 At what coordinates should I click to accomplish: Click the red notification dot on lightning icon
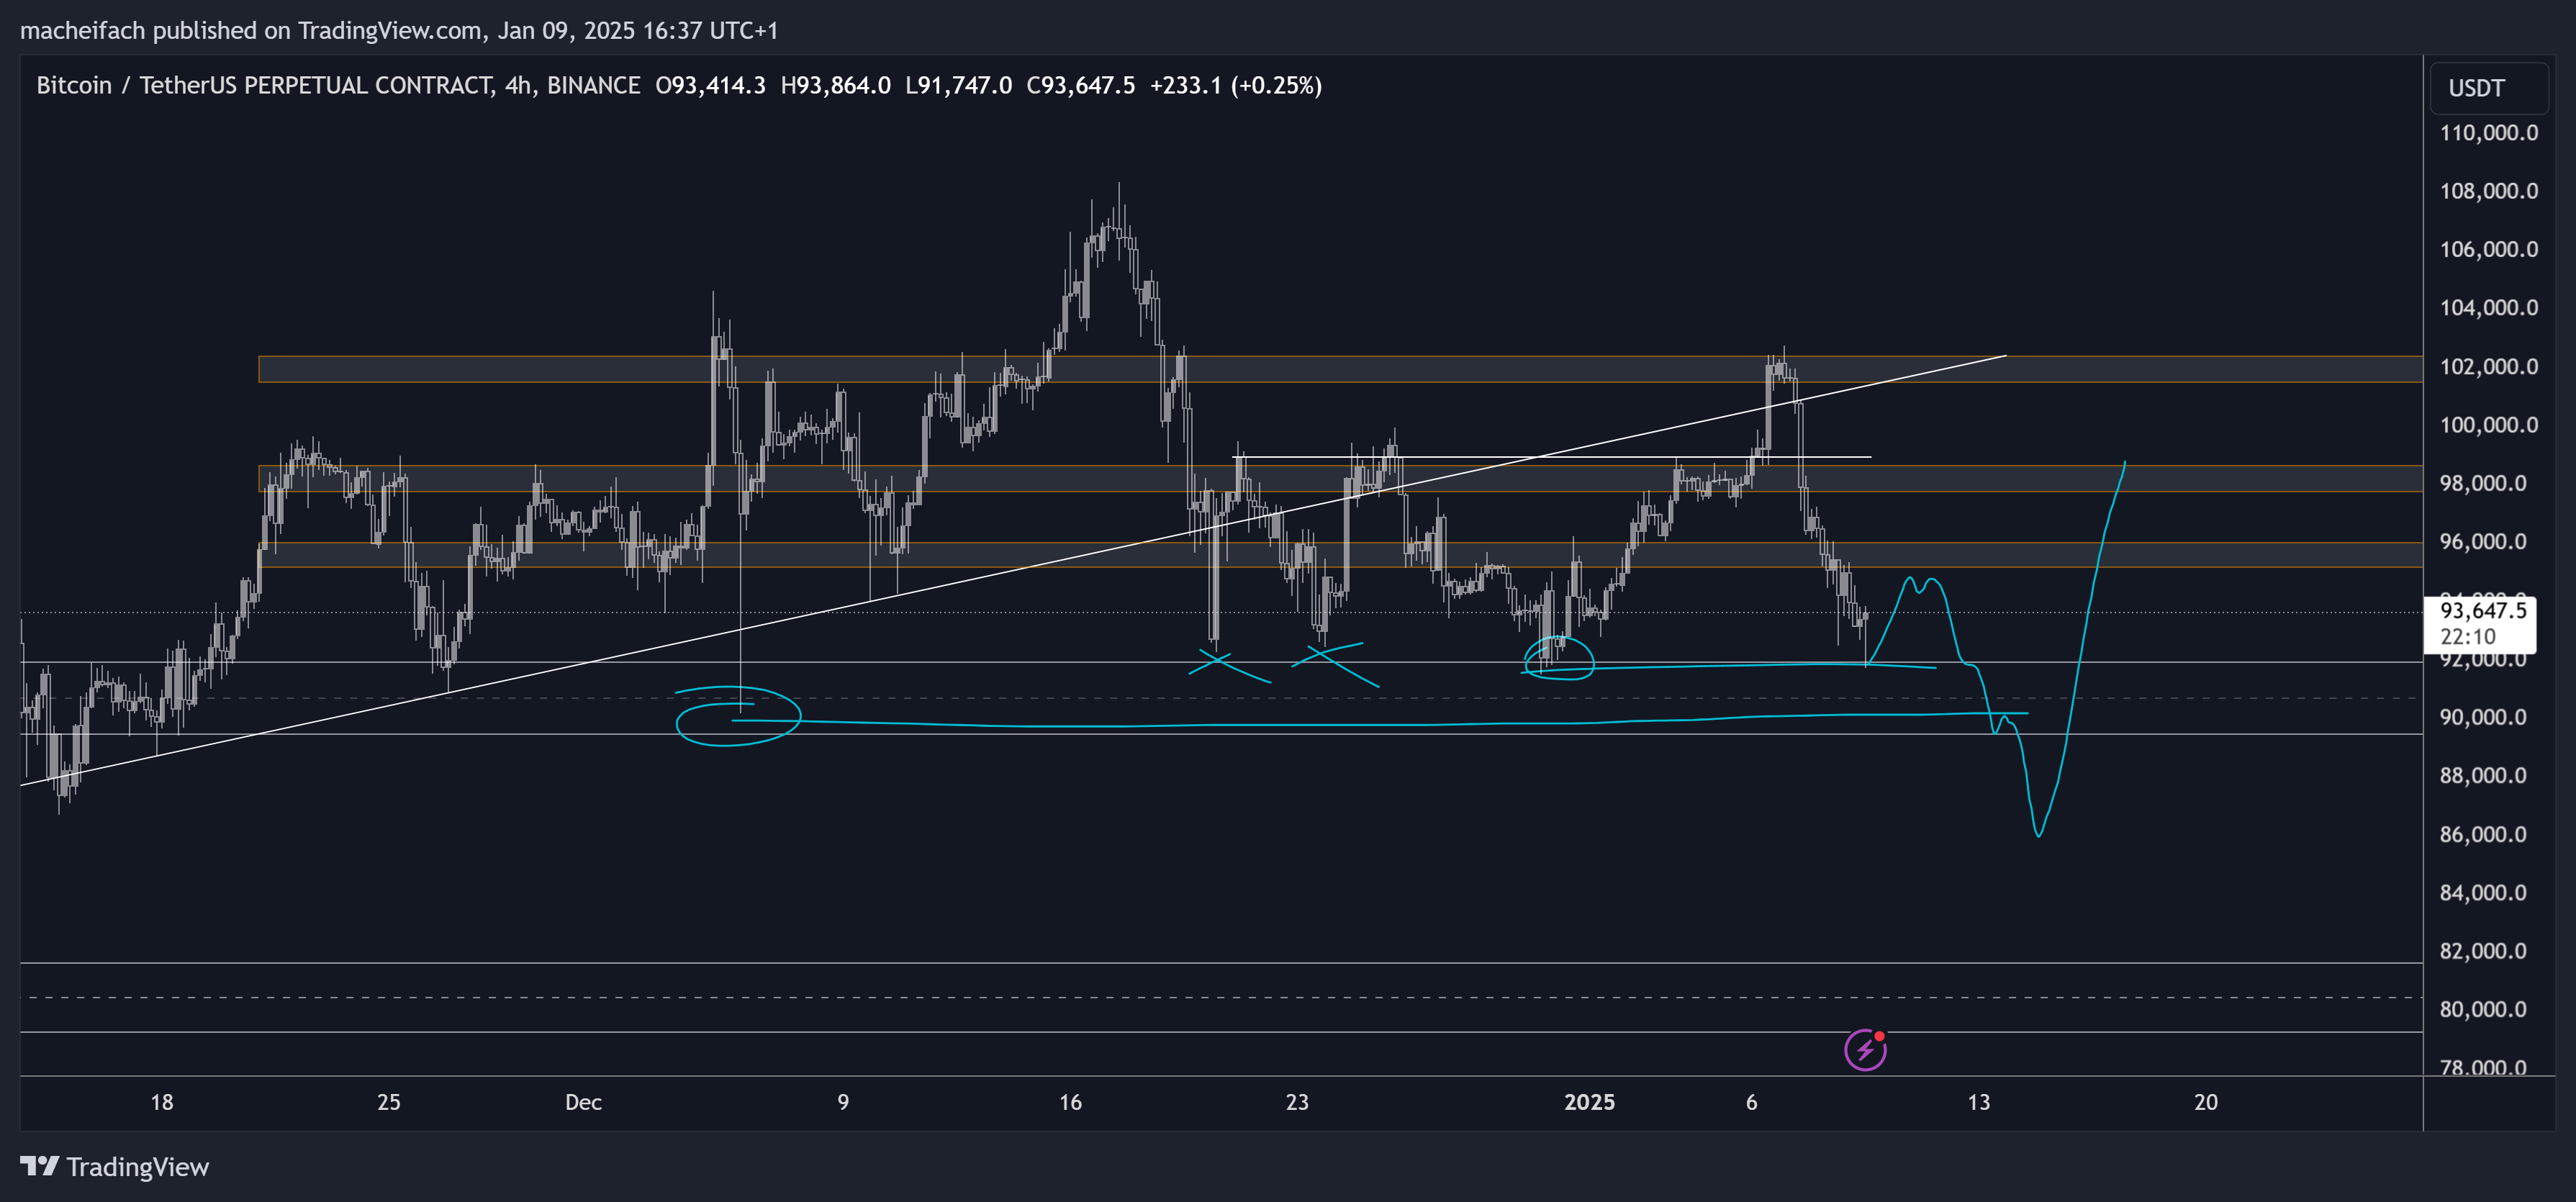pyautogui.click(x=1880, y=1036)
